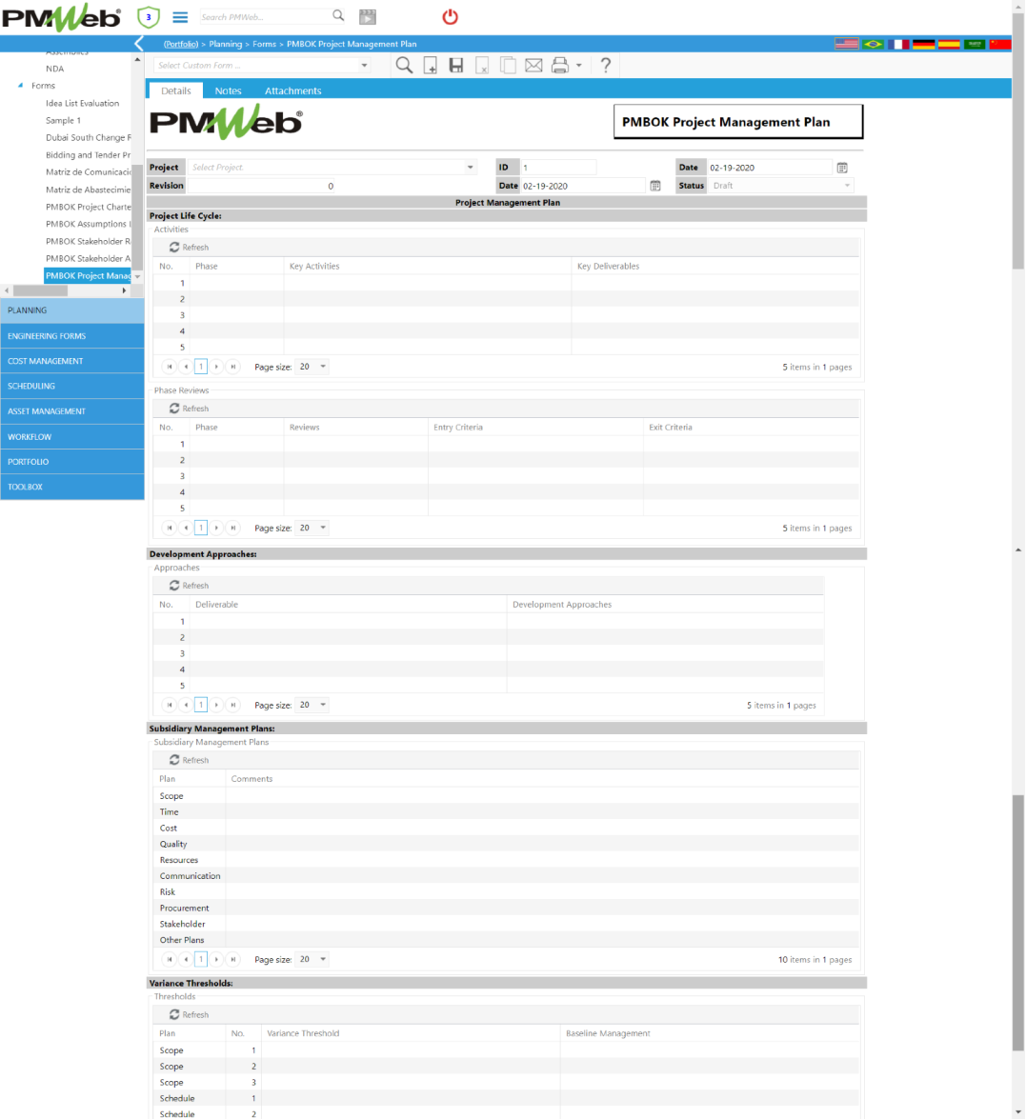Select the PMBOK Project Charter form
This screenshot has height=1119, width=1026.
coord(88,207)
